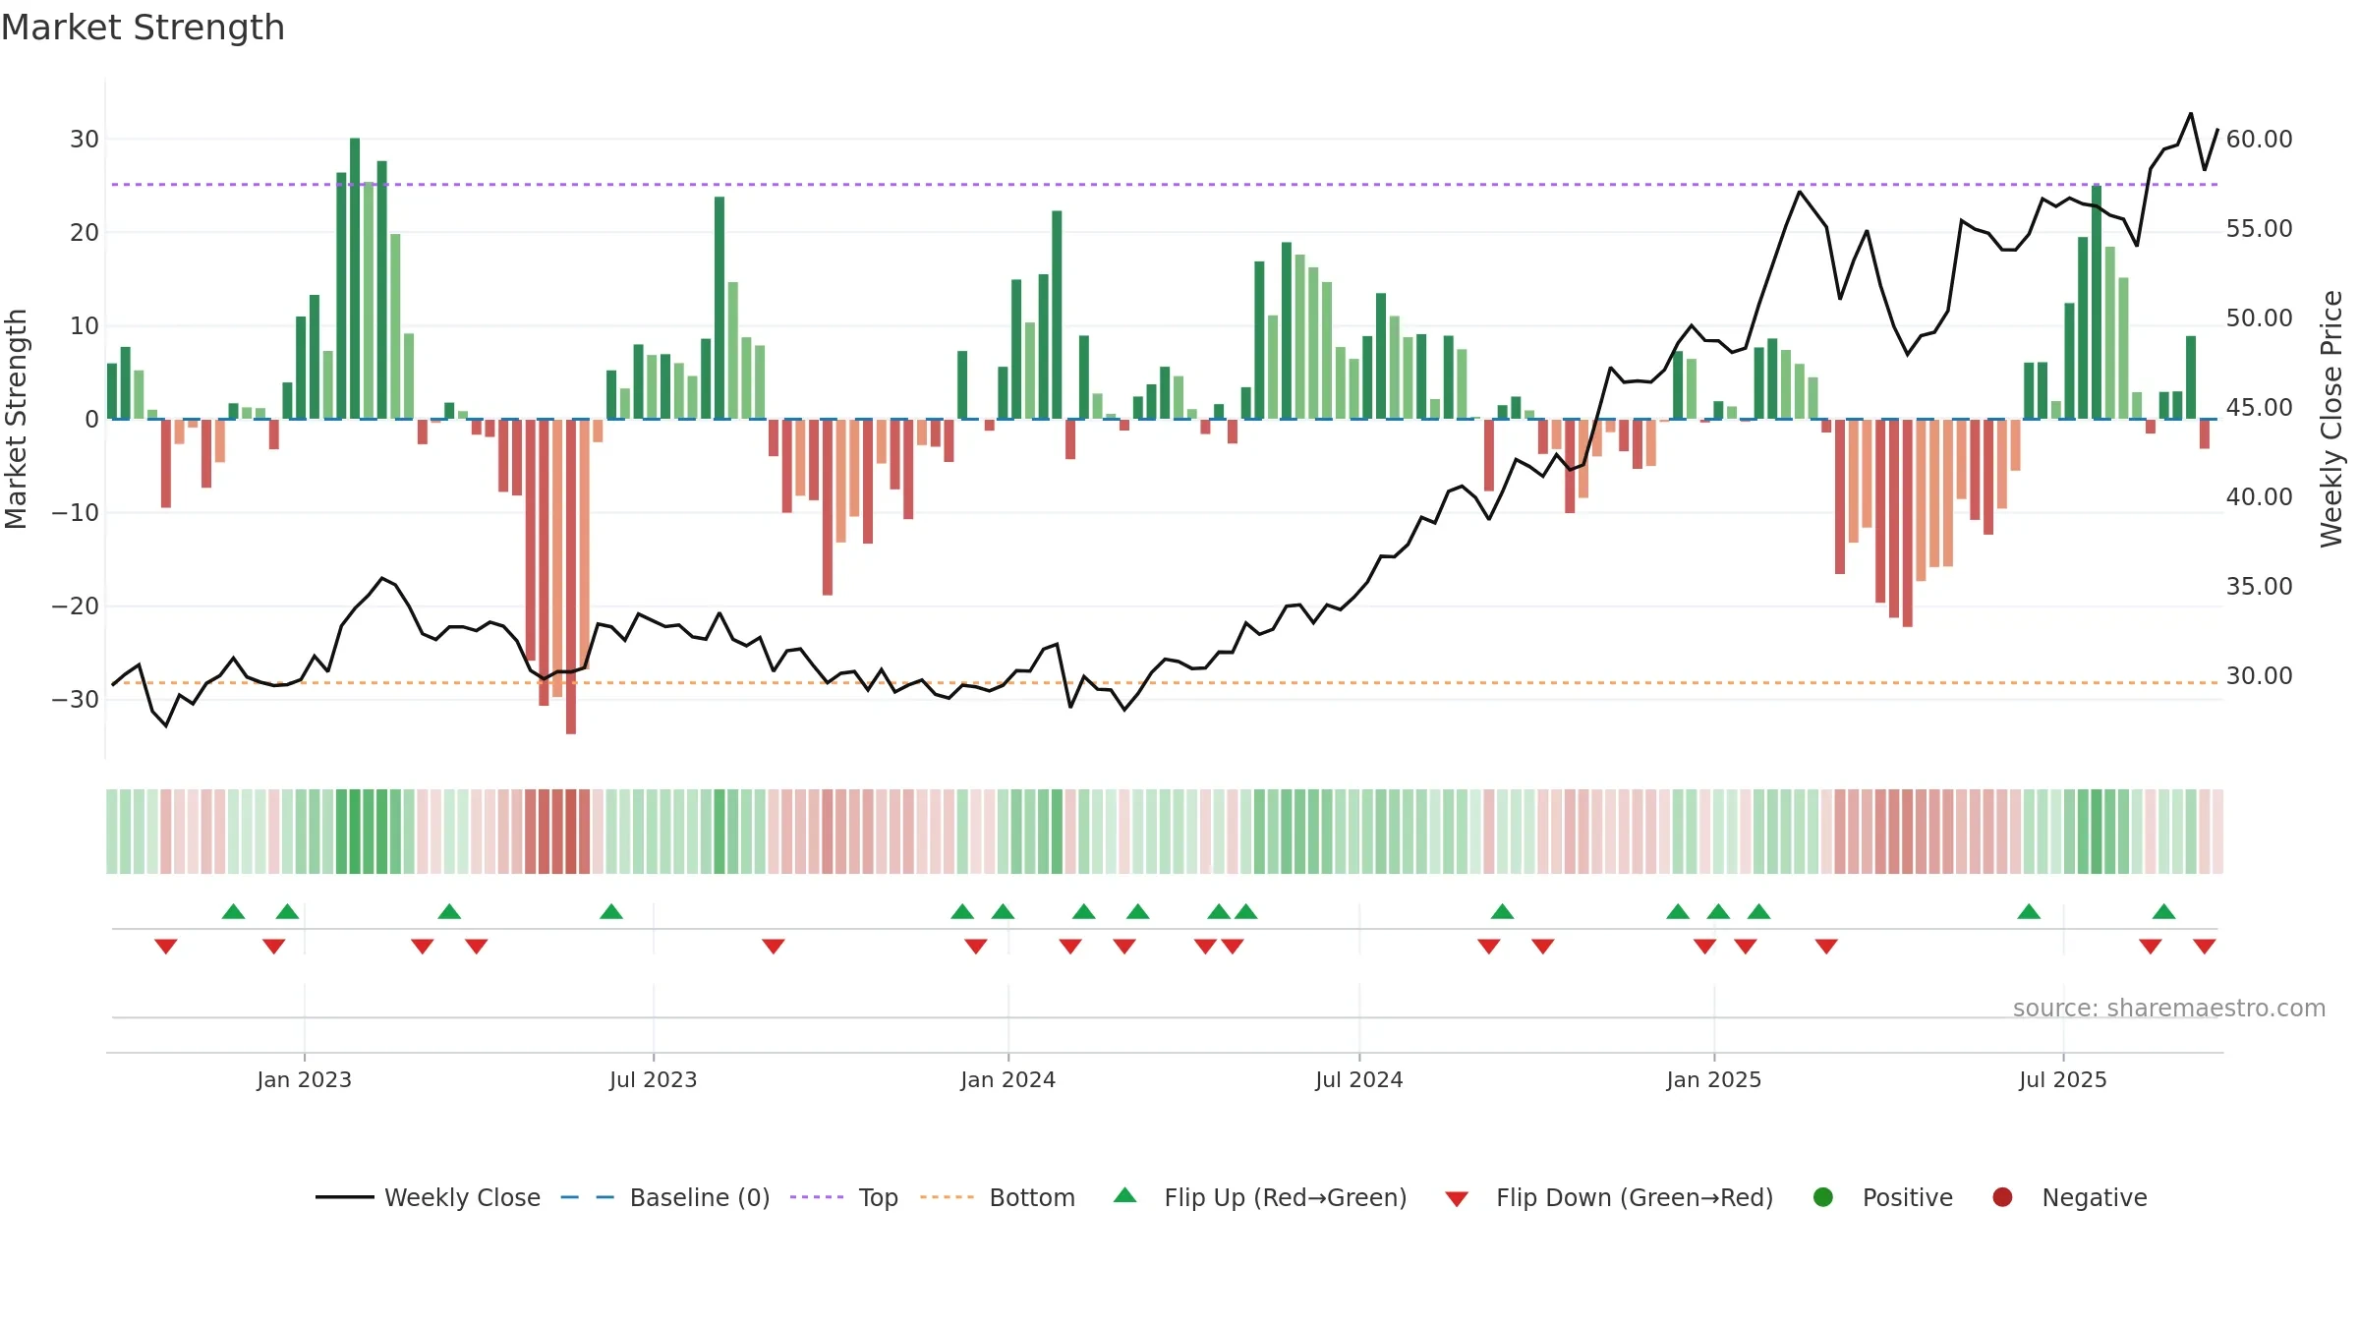
Task: Click the Negative legend label
Action: click(2095, 1198)
